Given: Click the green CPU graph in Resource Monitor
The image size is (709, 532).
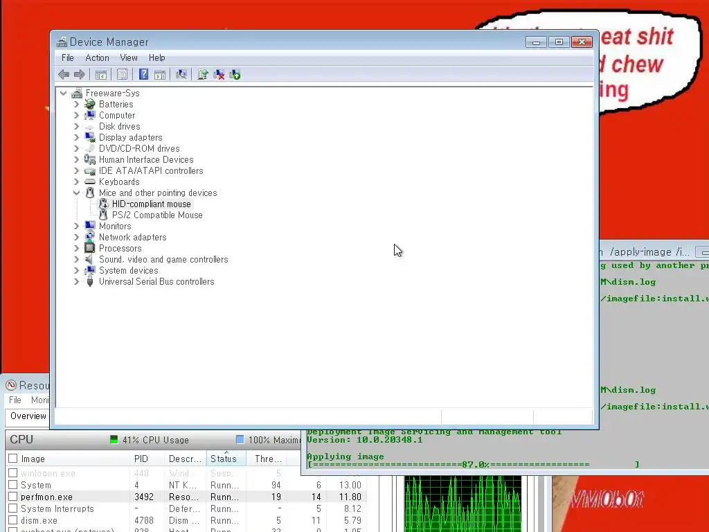Looking at the screenshot, I should (x=463, y=503).
